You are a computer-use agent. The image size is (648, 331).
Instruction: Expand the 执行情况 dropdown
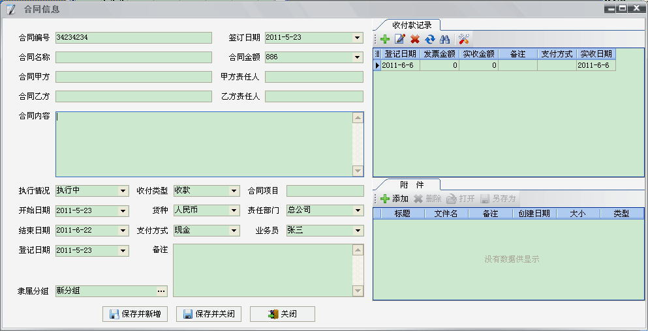click(123, 191)
